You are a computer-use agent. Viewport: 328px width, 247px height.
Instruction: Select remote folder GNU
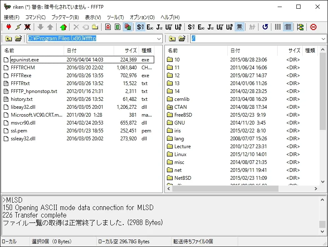179,123
